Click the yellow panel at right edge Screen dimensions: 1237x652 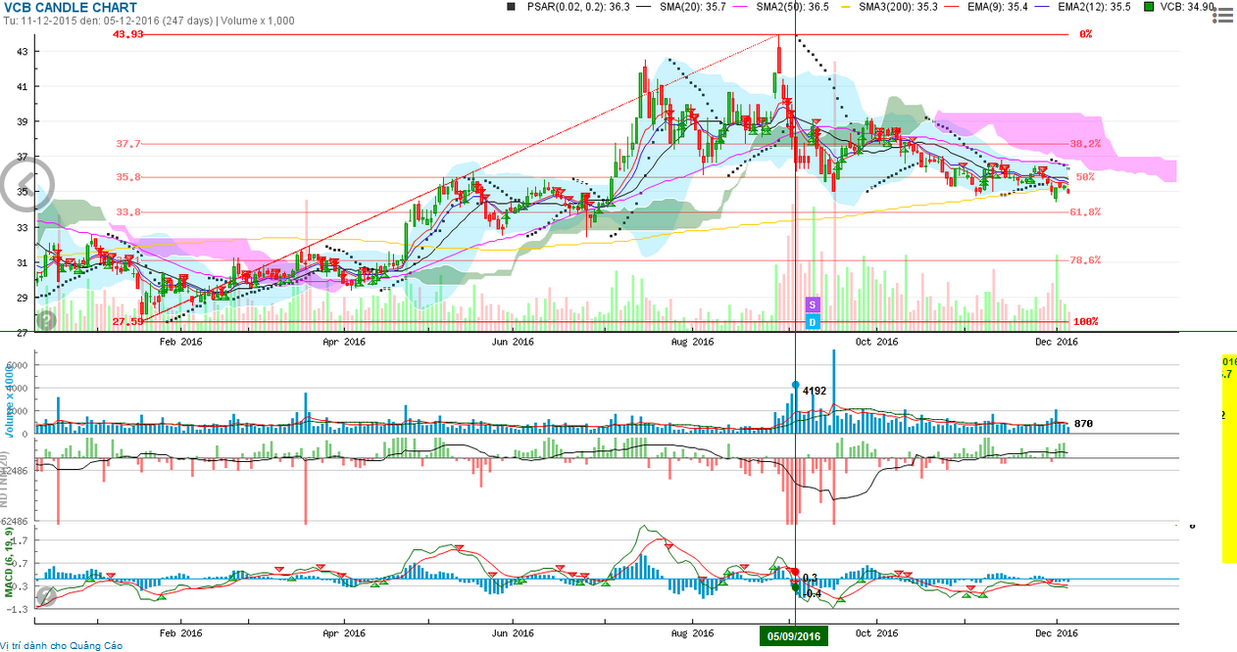[1229, 458]
